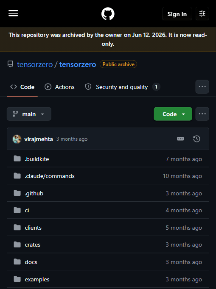Click the Code tab angle-brackets icon
This screenshot has height=289, width=216.
(14, 87)
